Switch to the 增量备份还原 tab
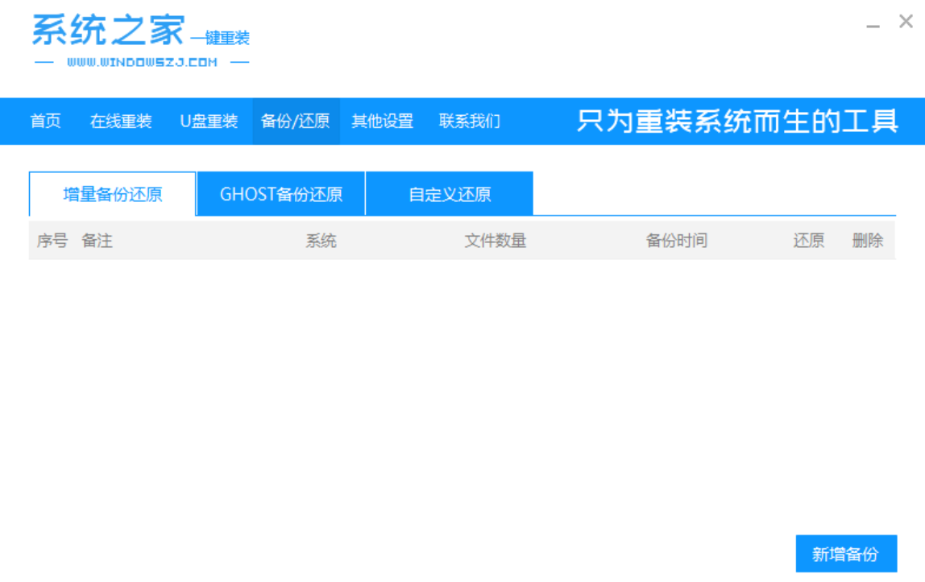925x582 pixels. 113,194
